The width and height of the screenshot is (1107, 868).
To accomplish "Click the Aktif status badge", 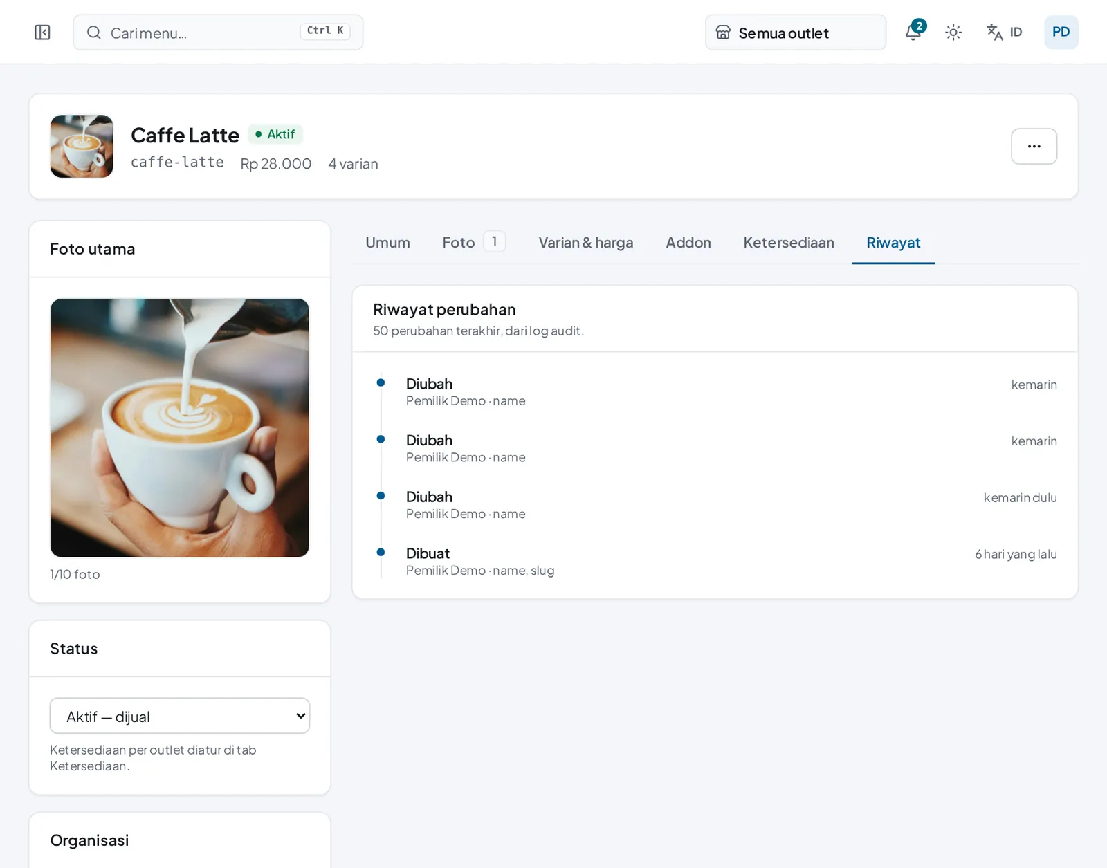I will 275,134.
